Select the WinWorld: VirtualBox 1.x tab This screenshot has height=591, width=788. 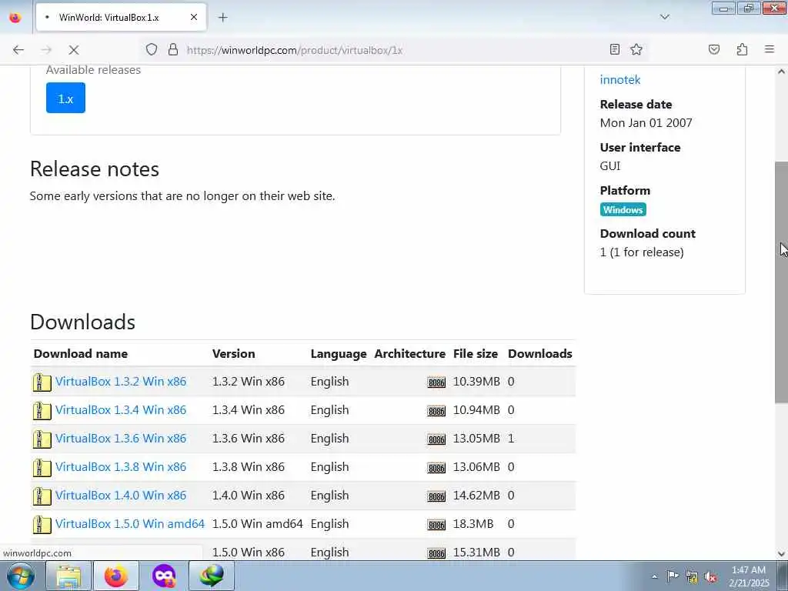(x=121, y=18)
